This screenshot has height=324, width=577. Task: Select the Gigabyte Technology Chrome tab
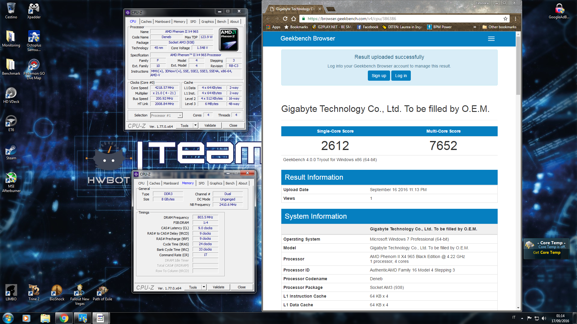click(295, 9)
